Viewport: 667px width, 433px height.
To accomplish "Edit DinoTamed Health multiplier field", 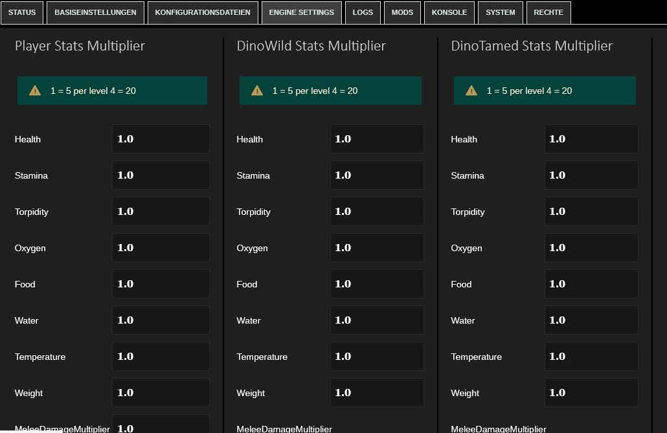I will click(591, 139).
